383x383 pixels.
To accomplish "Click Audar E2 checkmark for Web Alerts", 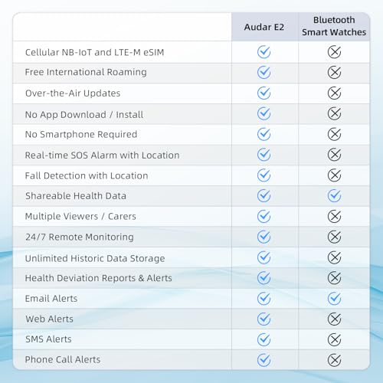I will (x=264, y=319).
